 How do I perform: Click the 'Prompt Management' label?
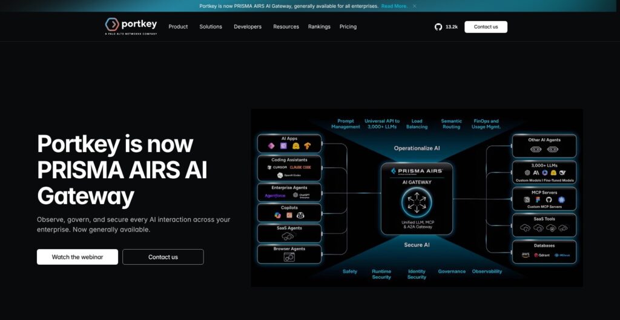coord(346,124)
